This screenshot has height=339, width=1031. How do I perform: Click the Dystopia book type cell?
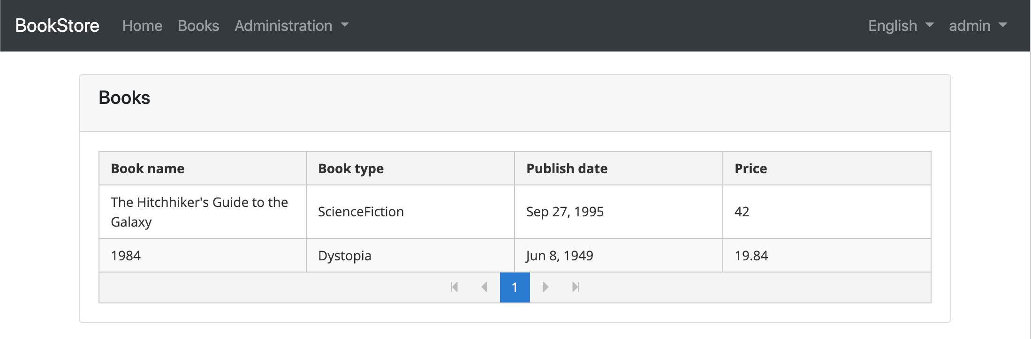[345, 256]
